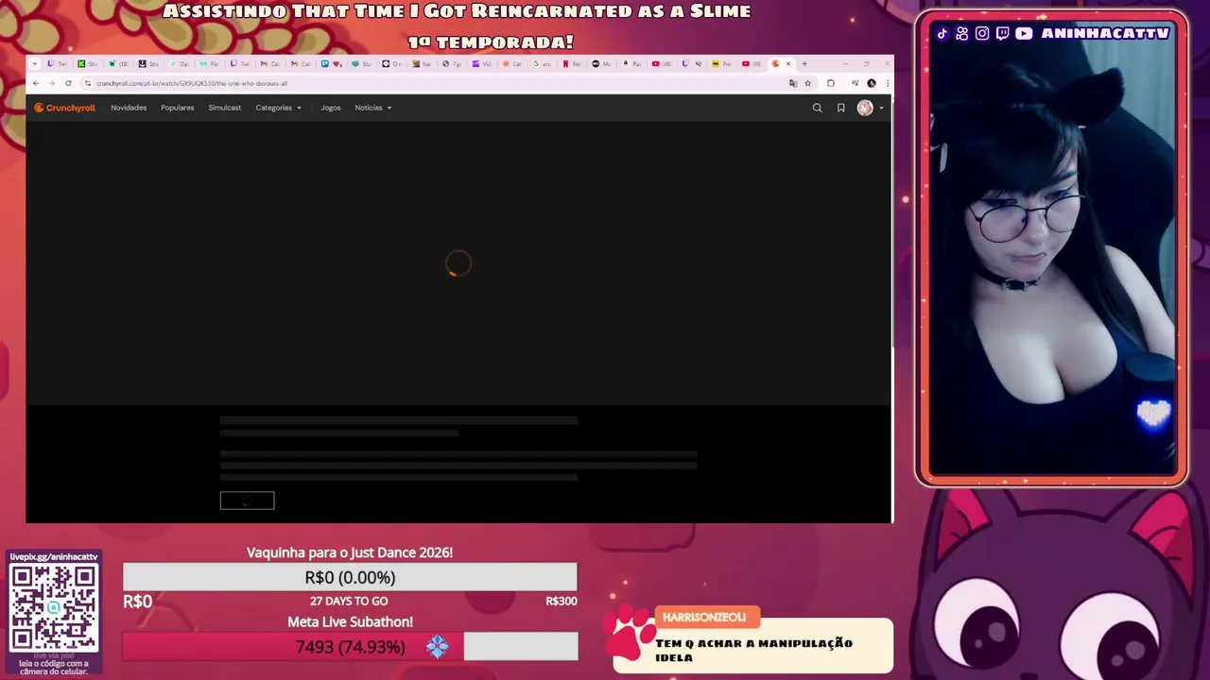This screenshot has width=1210, height=680.
Task: Switch to the Pix tab
Action: click(x=209, y=64)
